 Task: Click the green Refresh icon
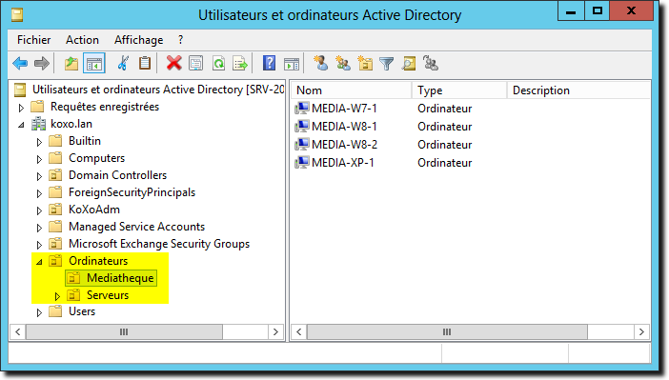pyautogui.click(x=218, y=64)
